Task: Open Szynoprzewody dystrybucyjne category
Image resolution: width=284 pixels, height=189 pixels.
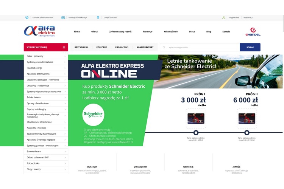Action: point(46,134)
